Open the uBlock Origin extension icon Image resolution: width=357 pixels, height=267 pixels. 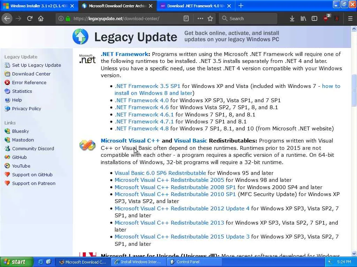(326, 18)
